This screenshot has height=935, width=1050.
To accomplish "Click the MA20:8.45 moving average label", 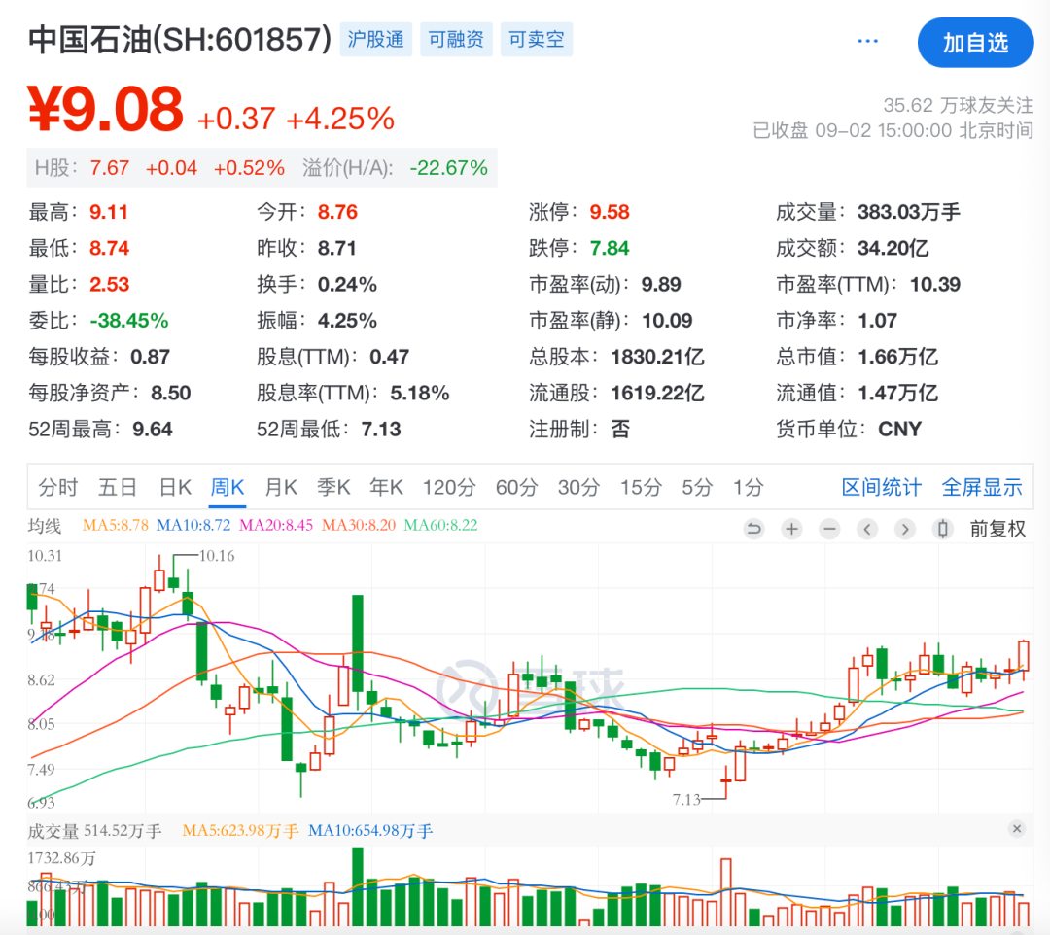I will point(276,526).
